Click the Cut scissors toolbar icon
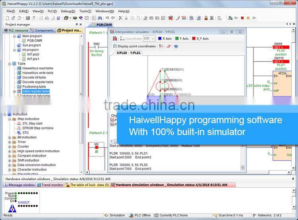This screenshot has height=220, width=298. click(126, 18)
